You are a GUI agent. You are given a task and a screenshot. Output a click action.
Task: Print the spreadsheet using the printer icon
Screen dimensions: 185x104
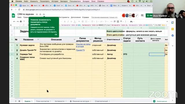tap(21, 21)
